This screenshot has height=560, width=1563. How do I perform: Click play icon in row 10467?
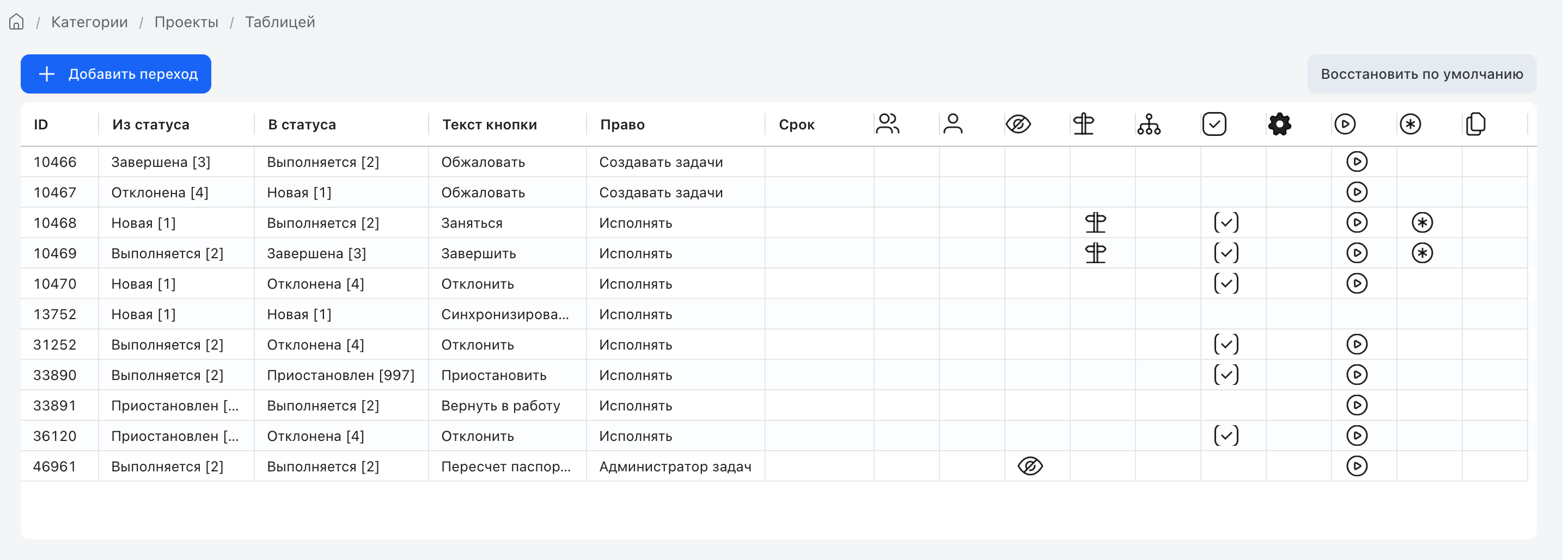click(x=1357, y=192)
